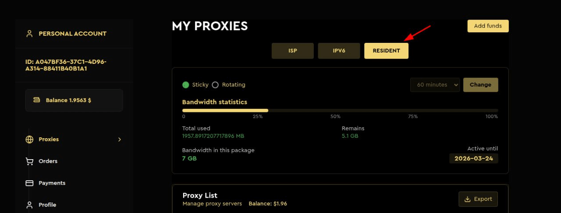Click the Proxies globe icon

click(29, 140)
